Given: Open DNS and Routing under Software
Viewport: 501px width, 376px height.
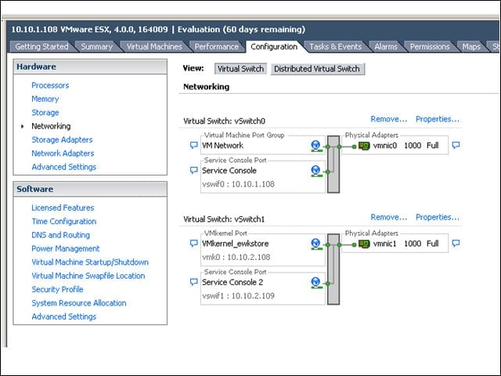Looking at the screenshot, I should (x=61, y=235).
